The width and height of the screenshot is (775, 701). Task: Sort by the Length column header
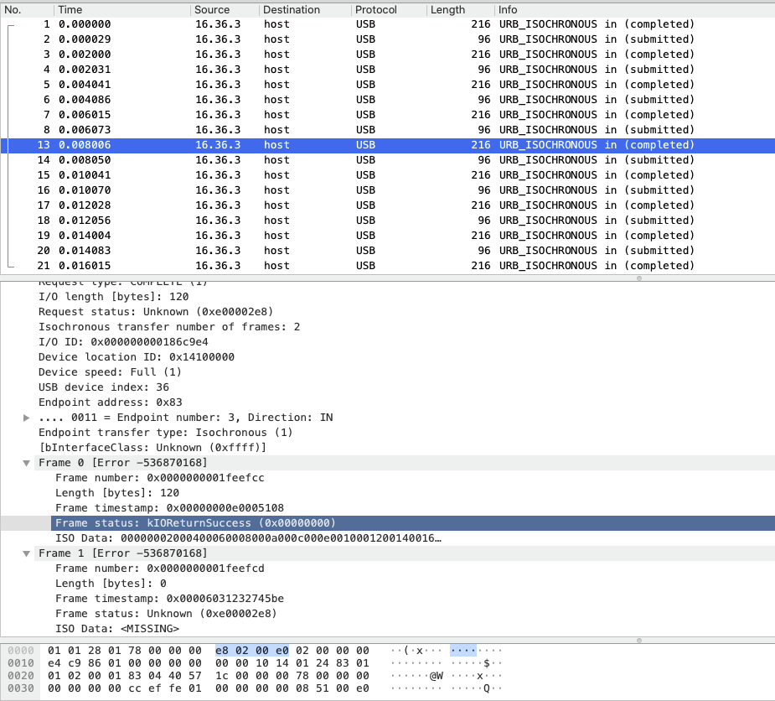(x=460, y=10)
